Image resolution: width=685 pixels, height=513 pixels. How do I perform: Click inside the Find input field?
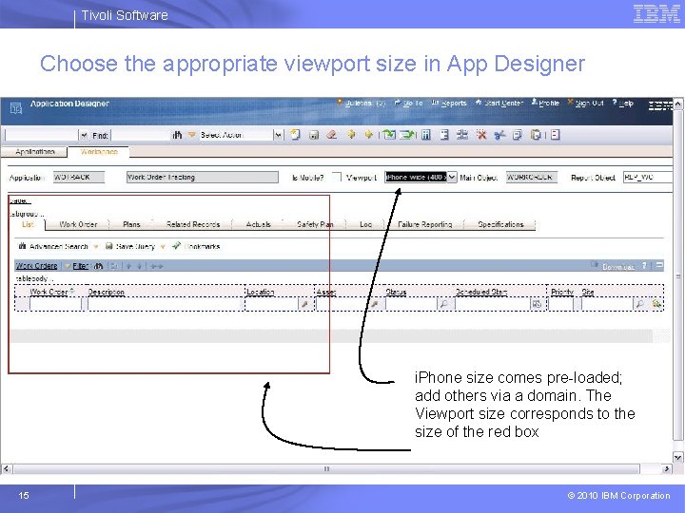[141, 135]
